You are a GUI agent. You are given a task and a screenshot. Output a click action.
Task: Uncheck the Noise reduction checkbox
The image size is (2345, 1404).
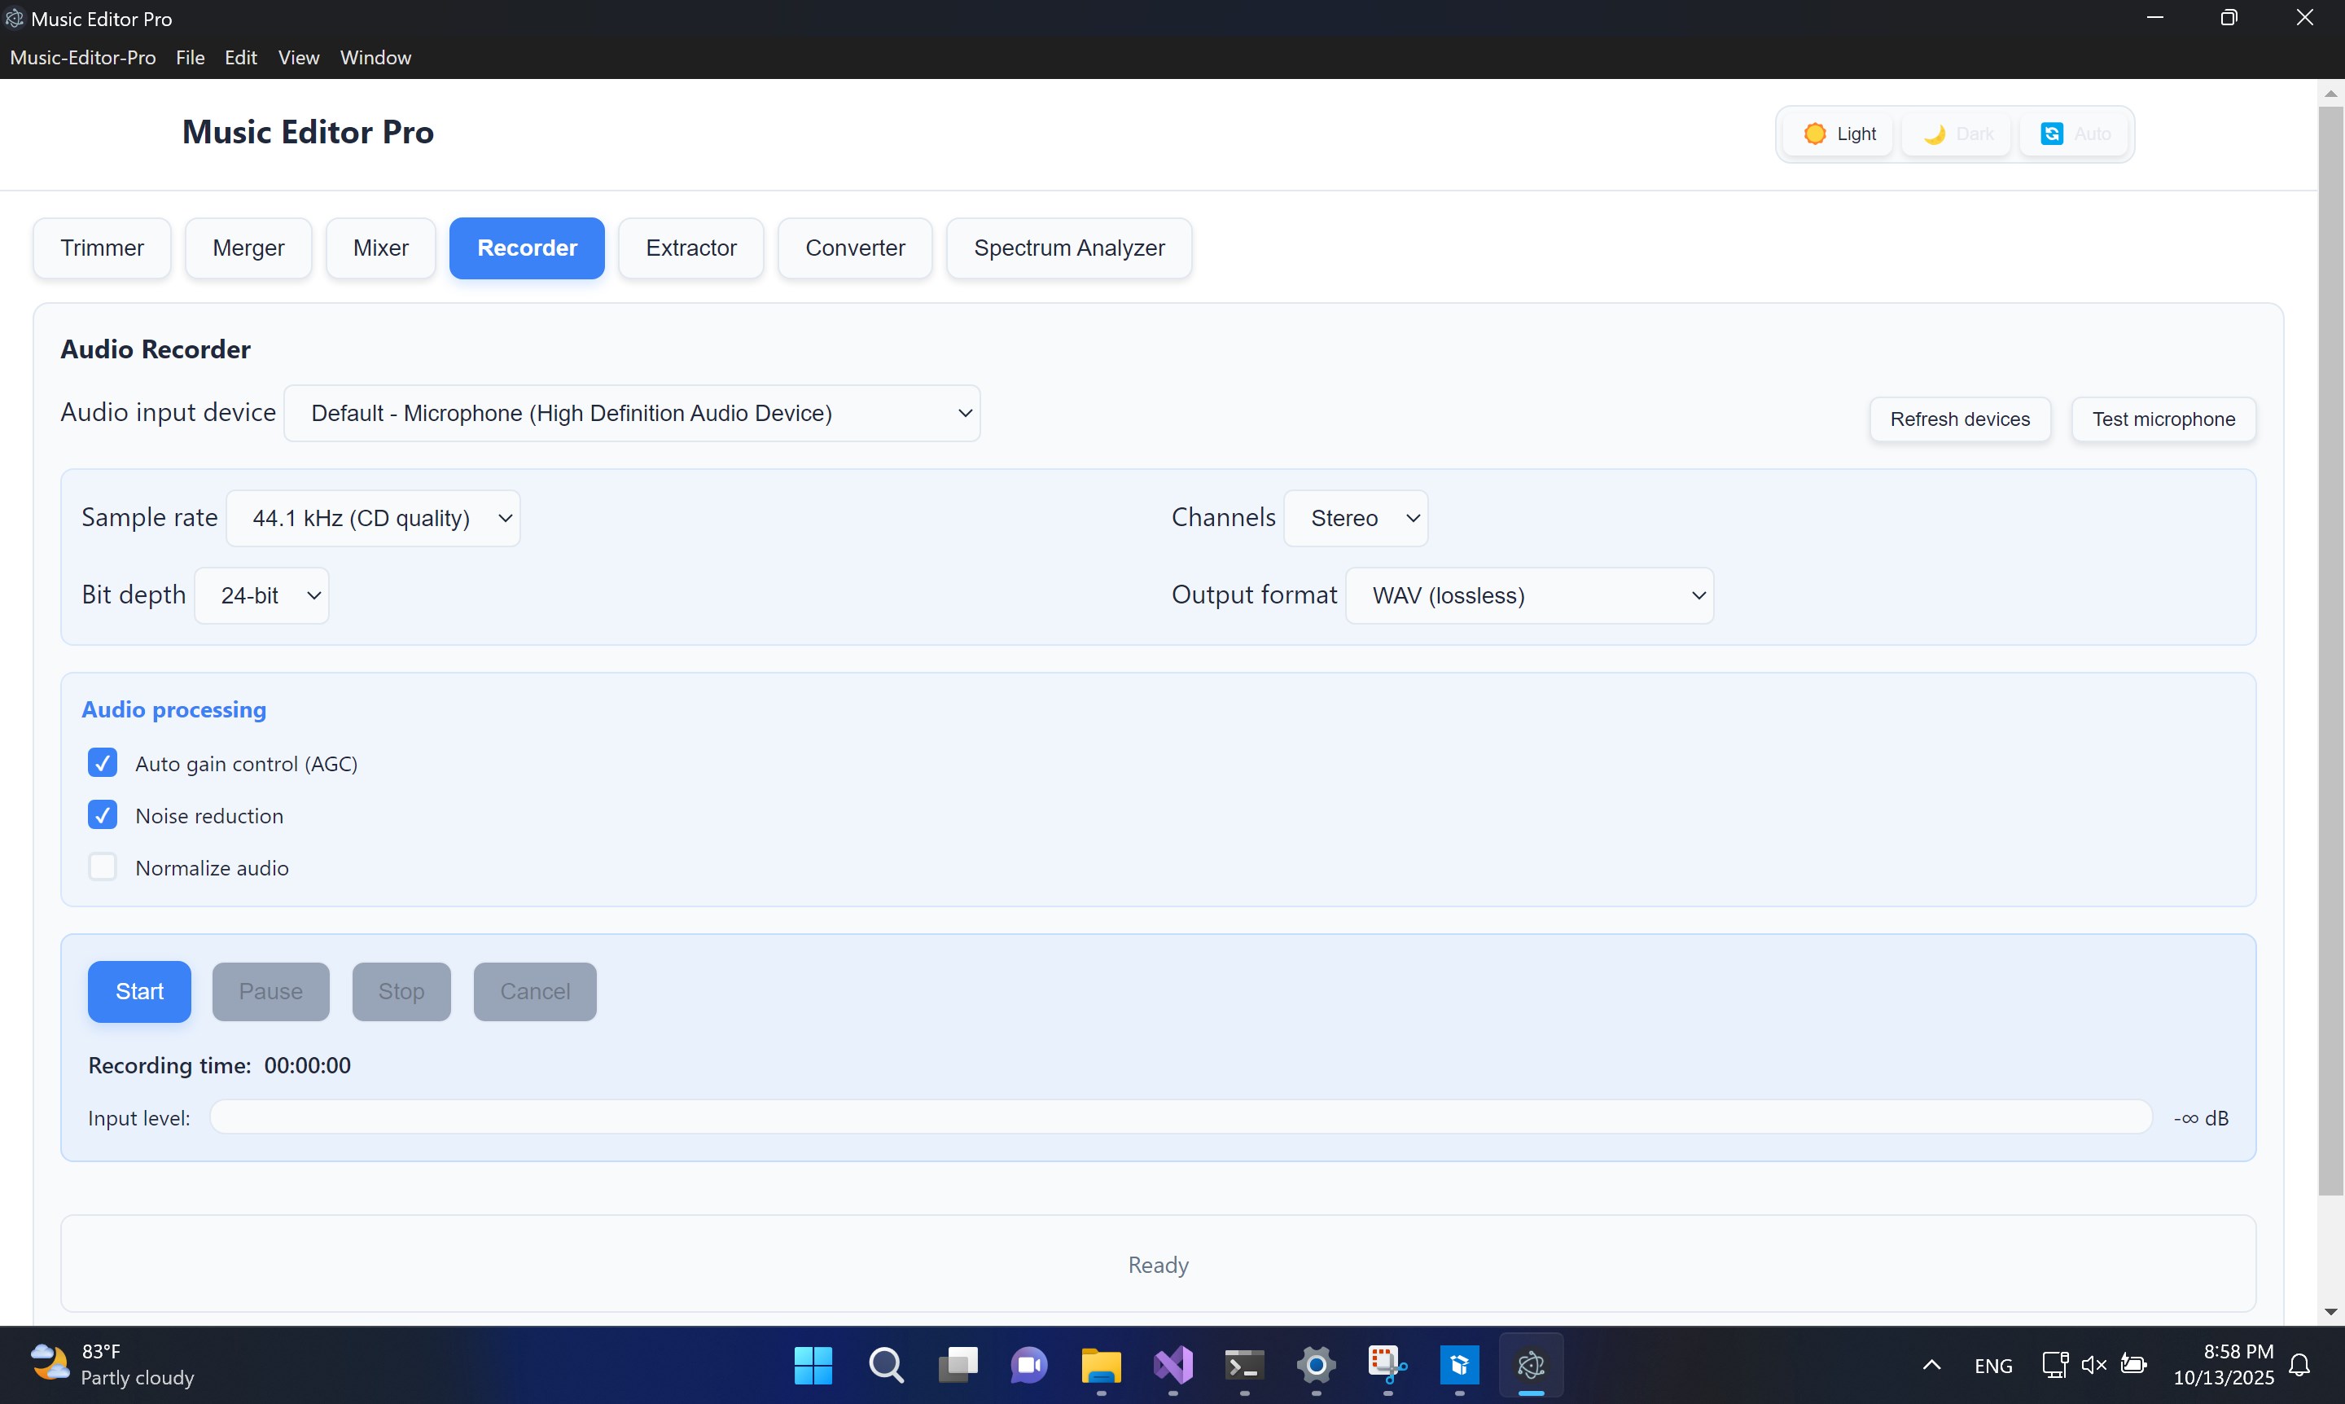pyautogui.click(x=102, y=814)
